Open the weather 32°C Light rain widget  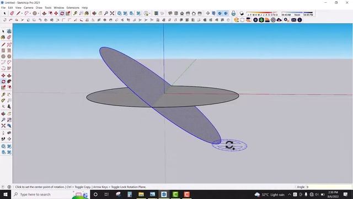coord(270,195)
